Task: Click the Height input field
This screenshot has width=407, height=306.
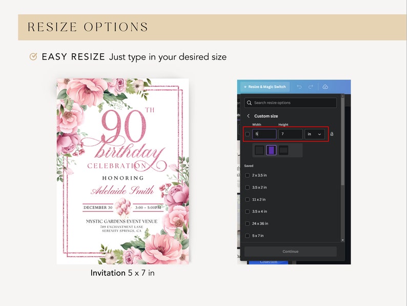Action: point(290,134)
